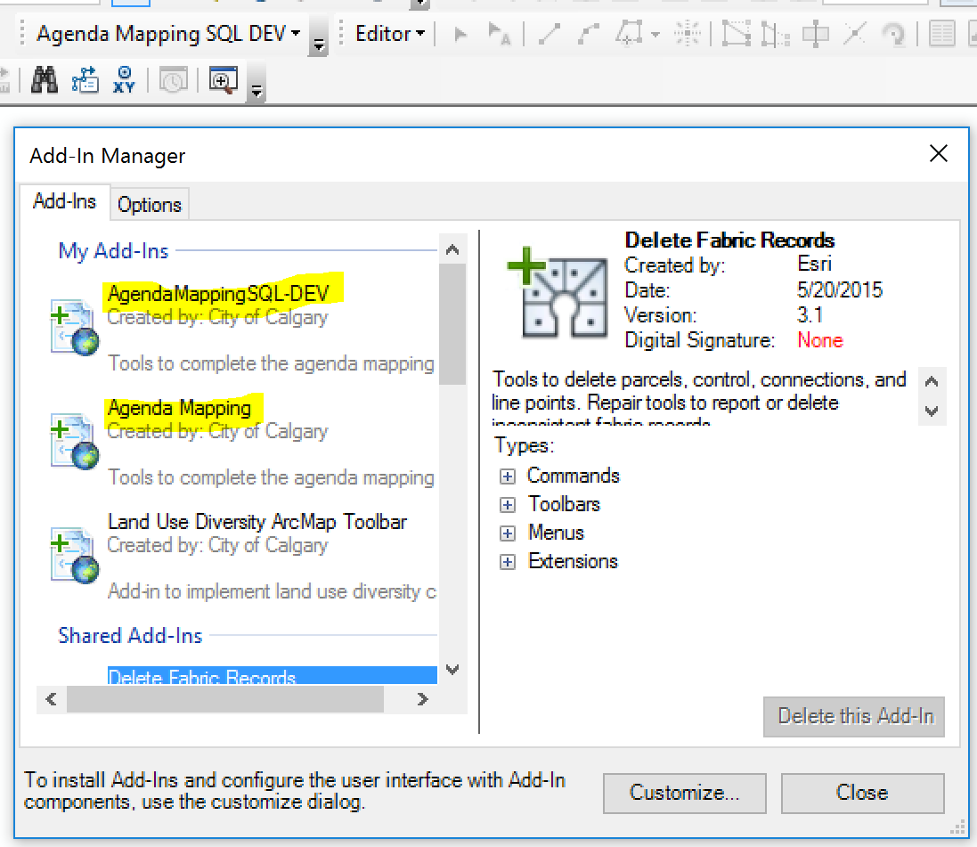977x847 pixels.
Task: Click add-in list scroll down arrow
Action: [452, 670]
